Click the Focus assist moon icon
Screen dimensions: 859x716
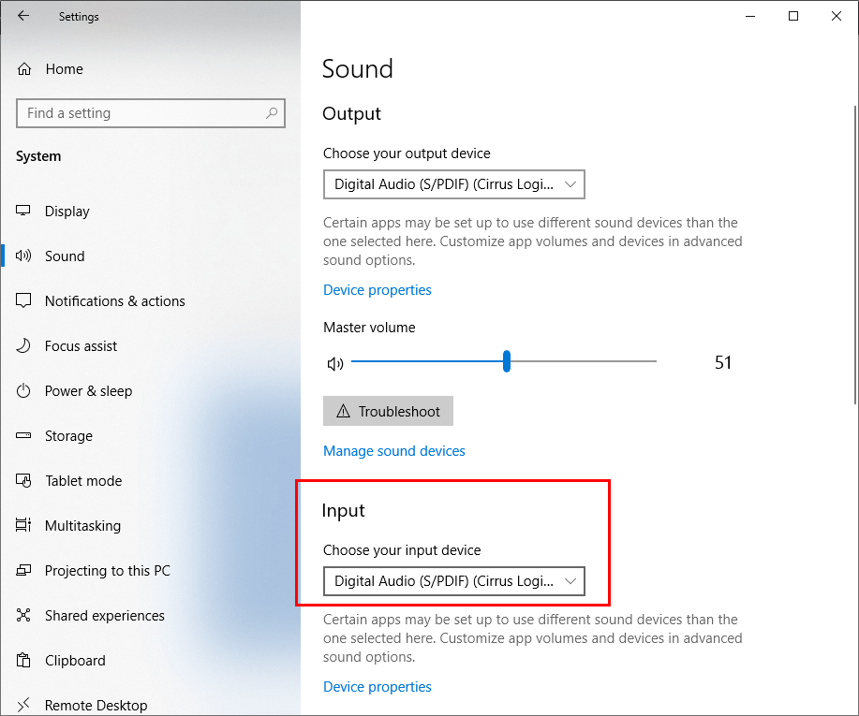tap(24, 346)
